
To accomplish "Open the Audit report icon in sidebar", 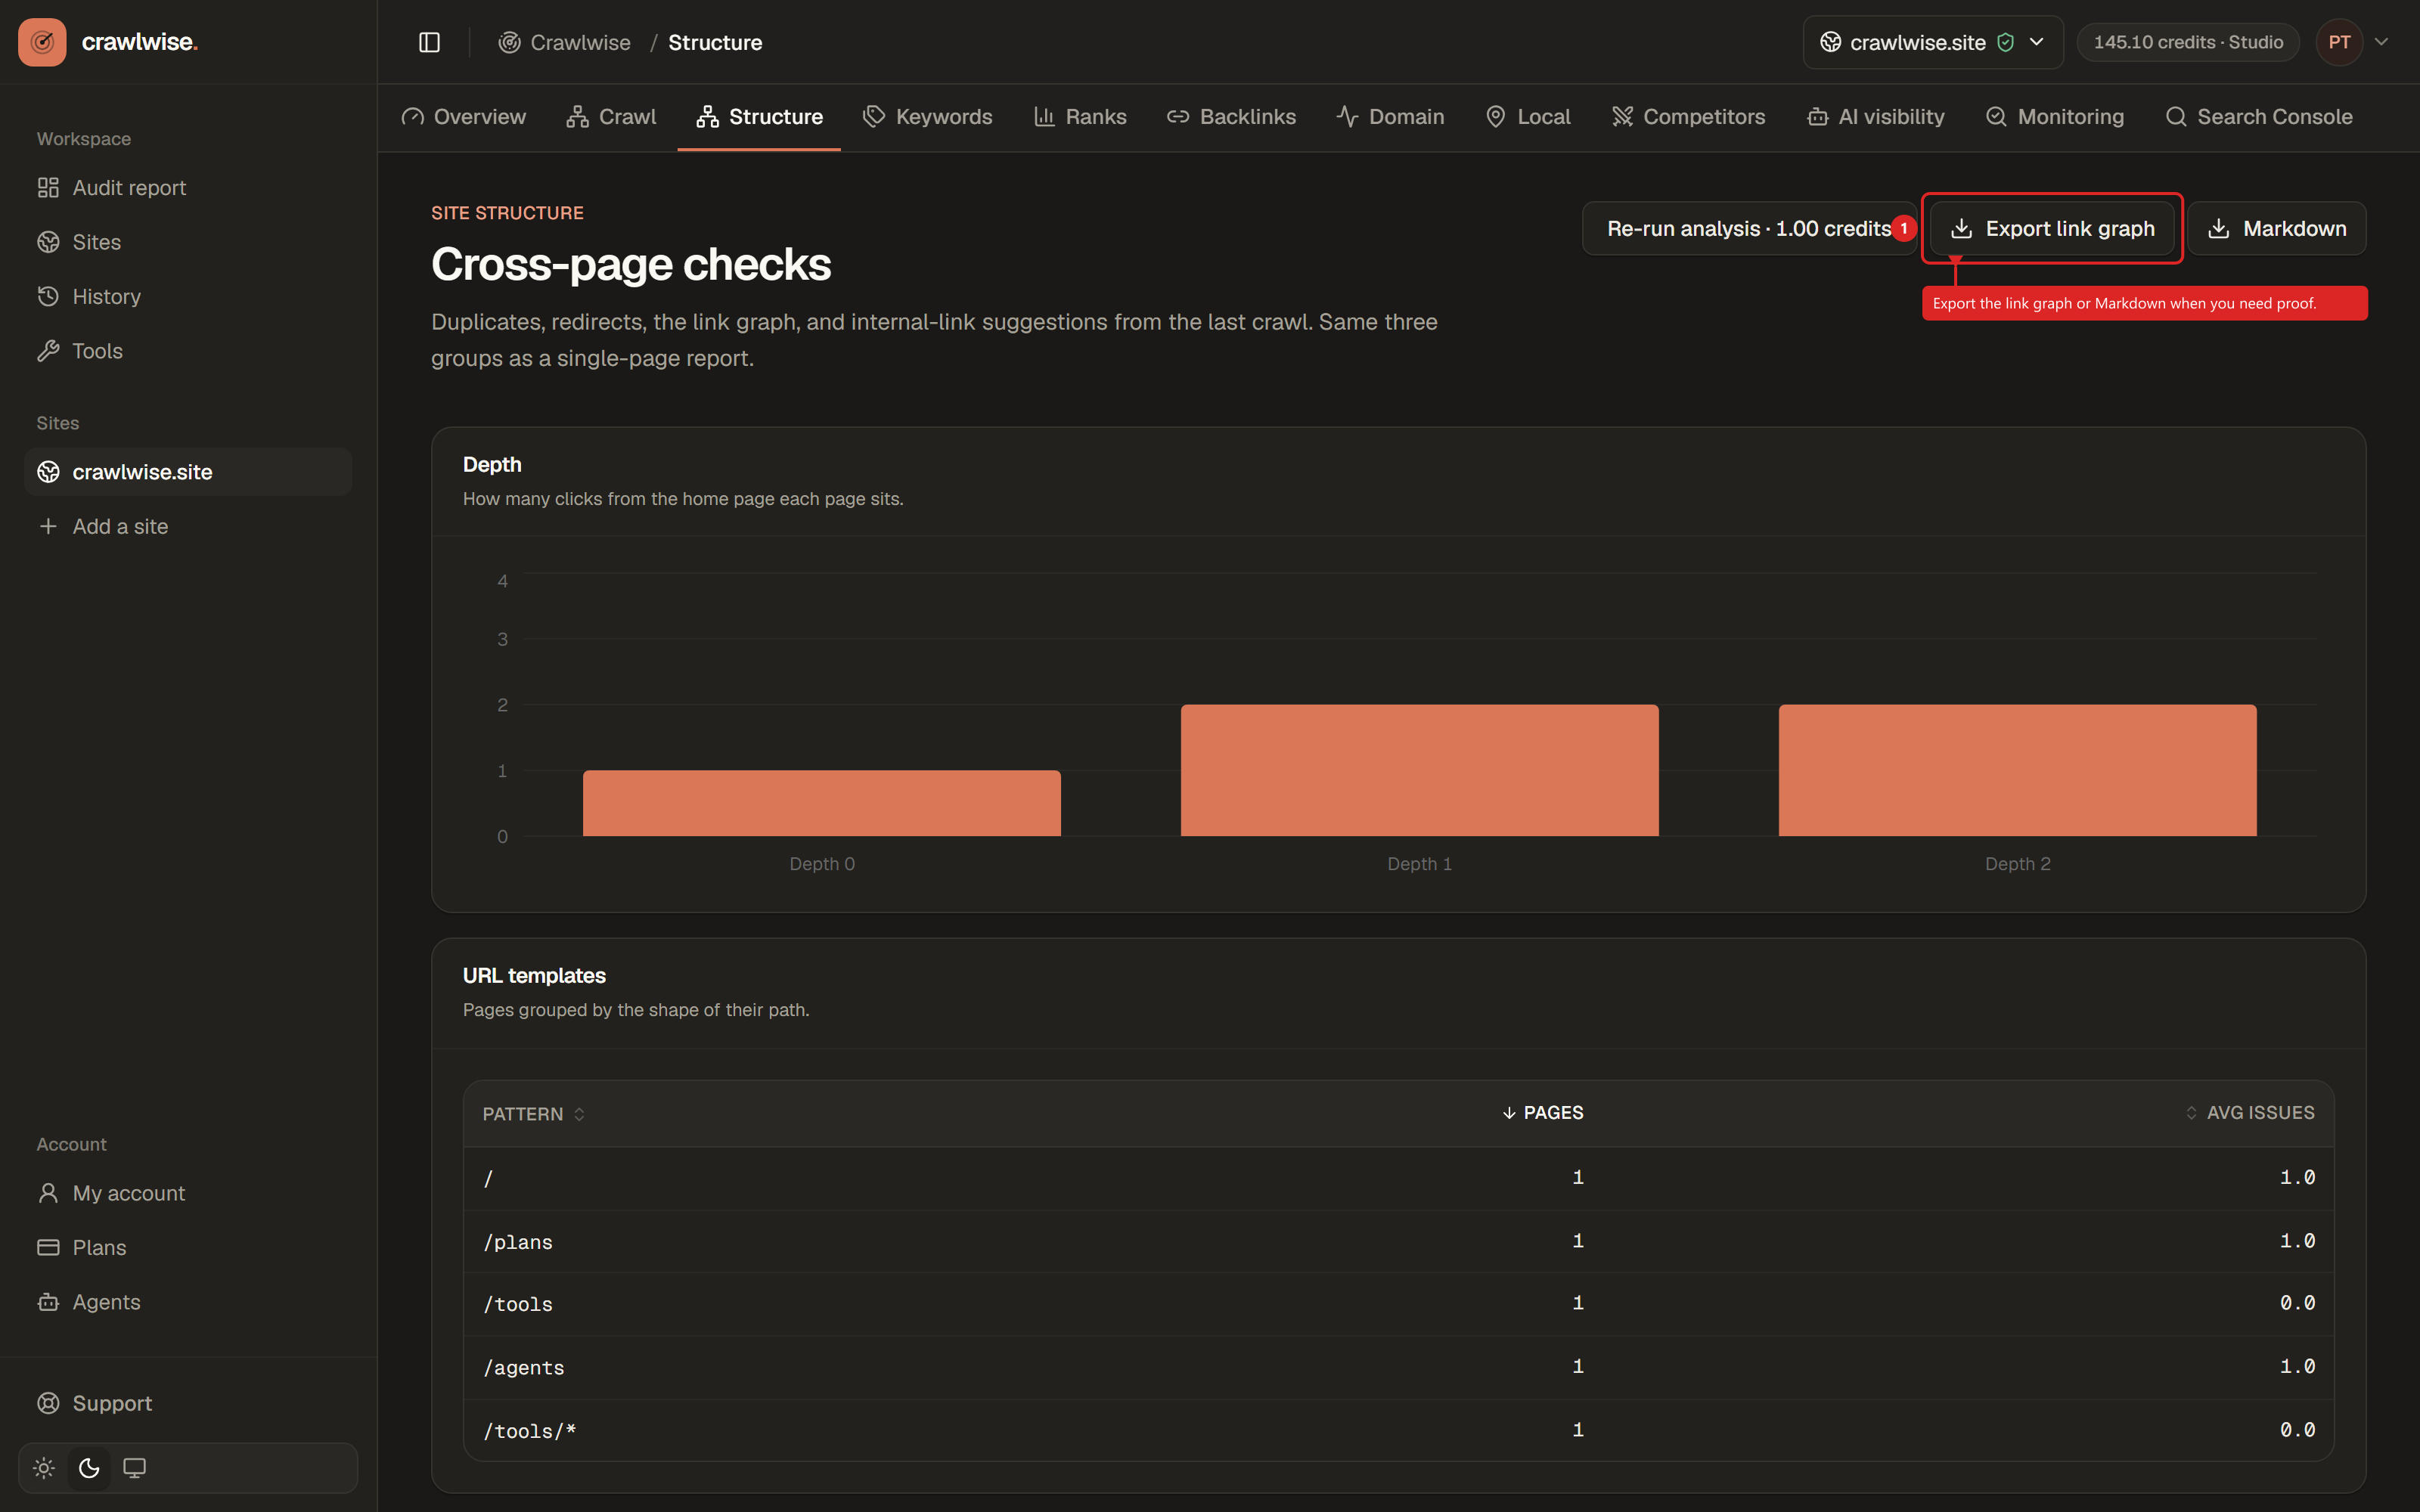I will pyautogui.click(x=48, y=188).
